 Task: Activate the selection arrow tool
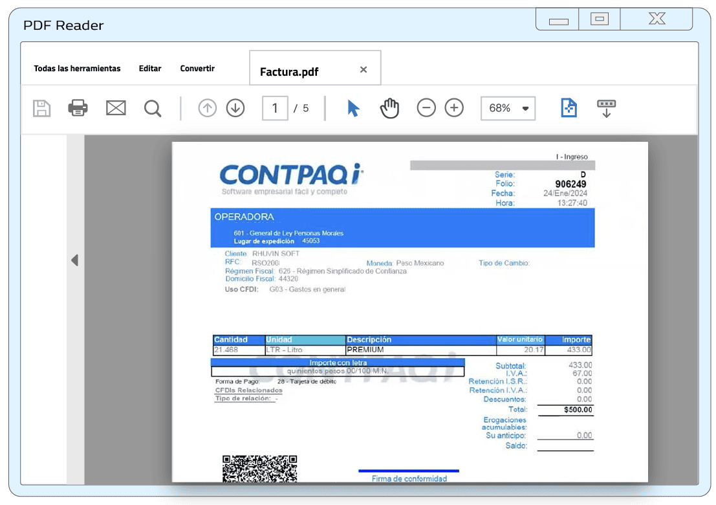(351, 108)
